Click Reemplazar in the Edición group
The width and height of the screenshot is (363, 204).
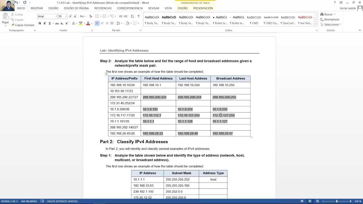330,20
